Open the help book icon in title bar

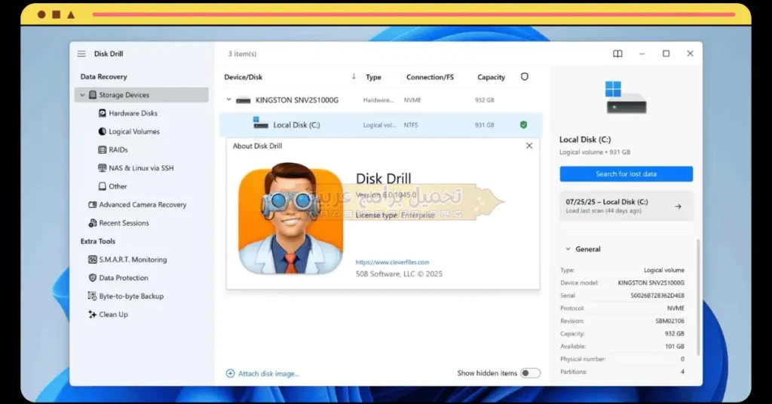point(617,54)
